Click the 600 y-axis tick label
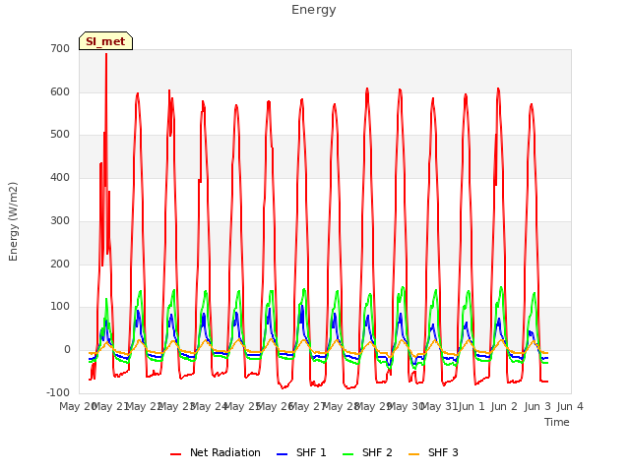630x472 pixels. [60, 91]
